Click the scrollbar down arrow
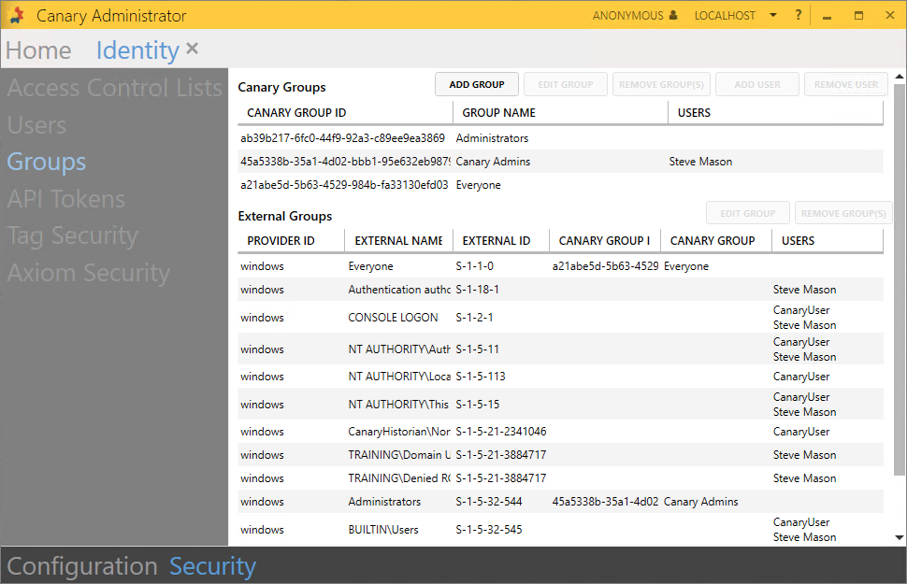The image size is (907, 584). [x=899, y=537]
